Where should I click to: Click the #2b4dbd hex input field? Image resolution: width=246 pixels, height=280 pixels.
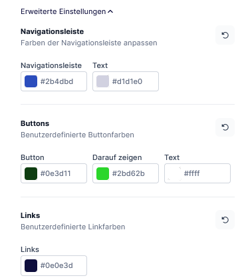63,81
